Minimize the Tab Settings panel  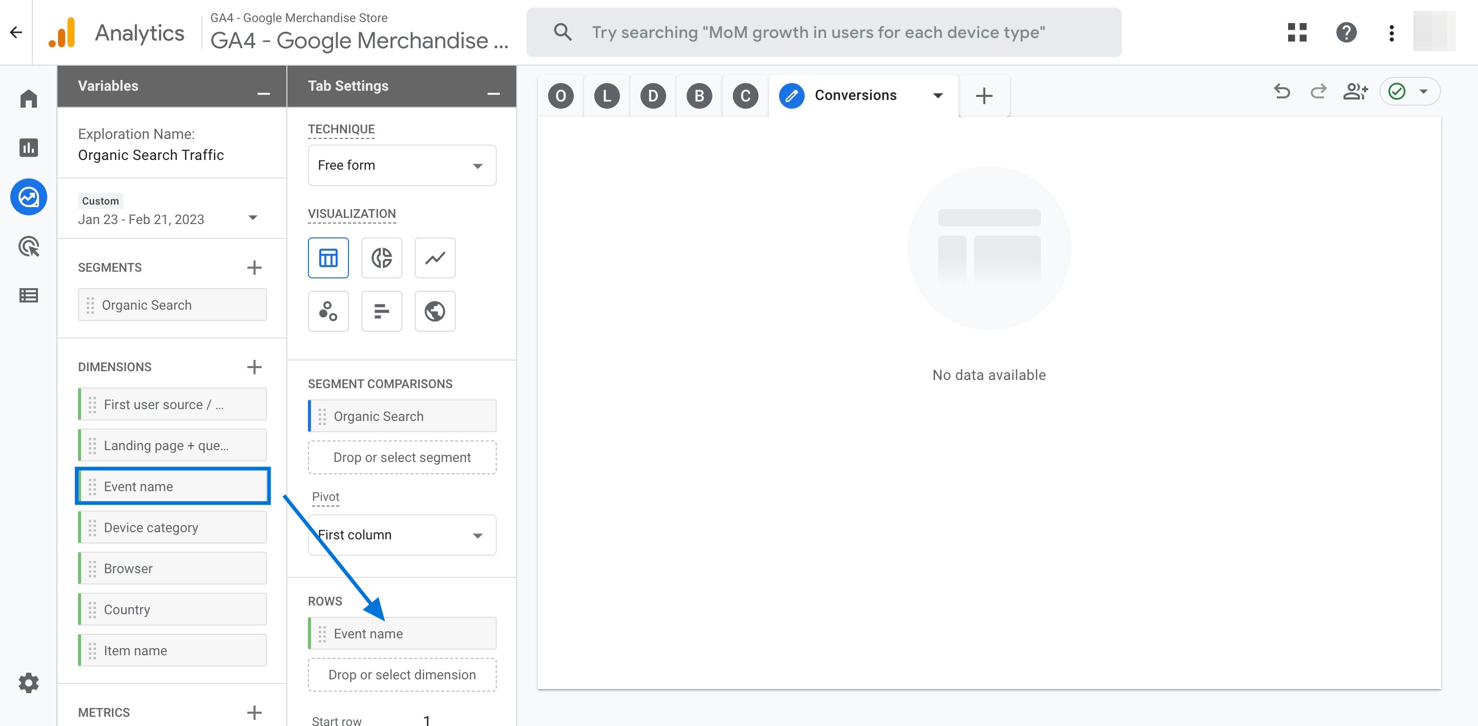(x=493, y=93)
